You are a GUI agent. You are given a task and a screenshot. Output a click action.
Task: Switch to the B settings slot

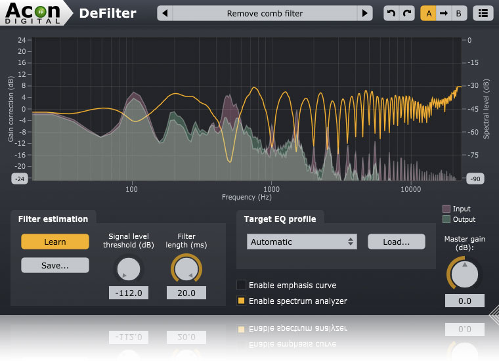[459, 13]
